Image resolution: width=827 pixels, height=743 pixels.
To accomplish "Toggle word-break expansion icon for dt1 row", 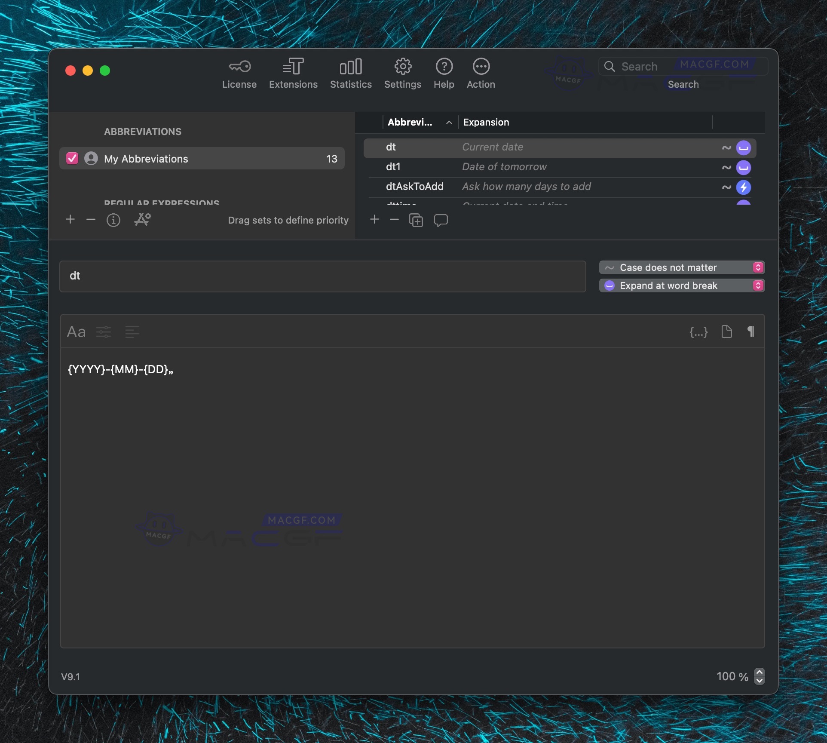I will tap(743, 167).
